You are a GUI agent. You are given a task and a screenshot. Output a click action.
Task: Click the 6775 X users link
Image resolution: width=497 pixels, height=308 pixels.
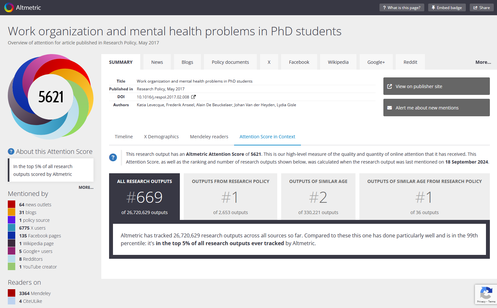(x=32, y=228)
